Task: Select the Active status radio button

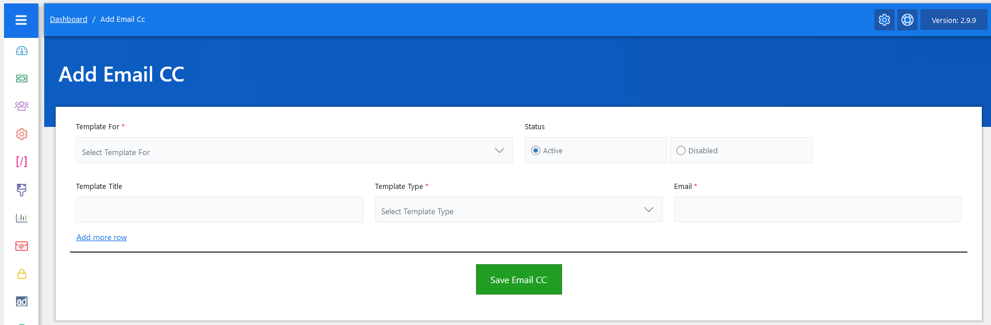Action: (x=536, y=150)
